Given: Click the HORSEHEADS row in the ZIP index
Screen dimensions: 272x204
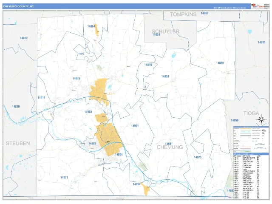Looking at the screenshot, I should pyautogui.click(x=246, y=171).
